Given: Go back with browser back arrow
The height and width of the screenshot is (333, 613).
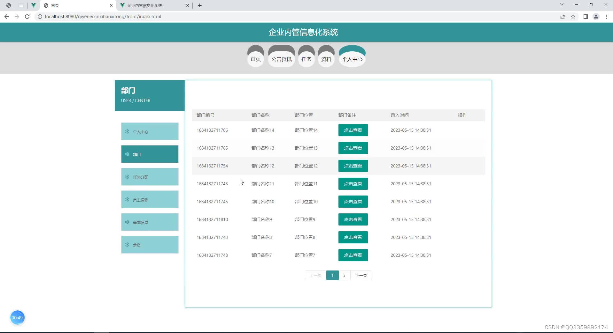Looking at the screenshot, I should [x=7, y=17].
